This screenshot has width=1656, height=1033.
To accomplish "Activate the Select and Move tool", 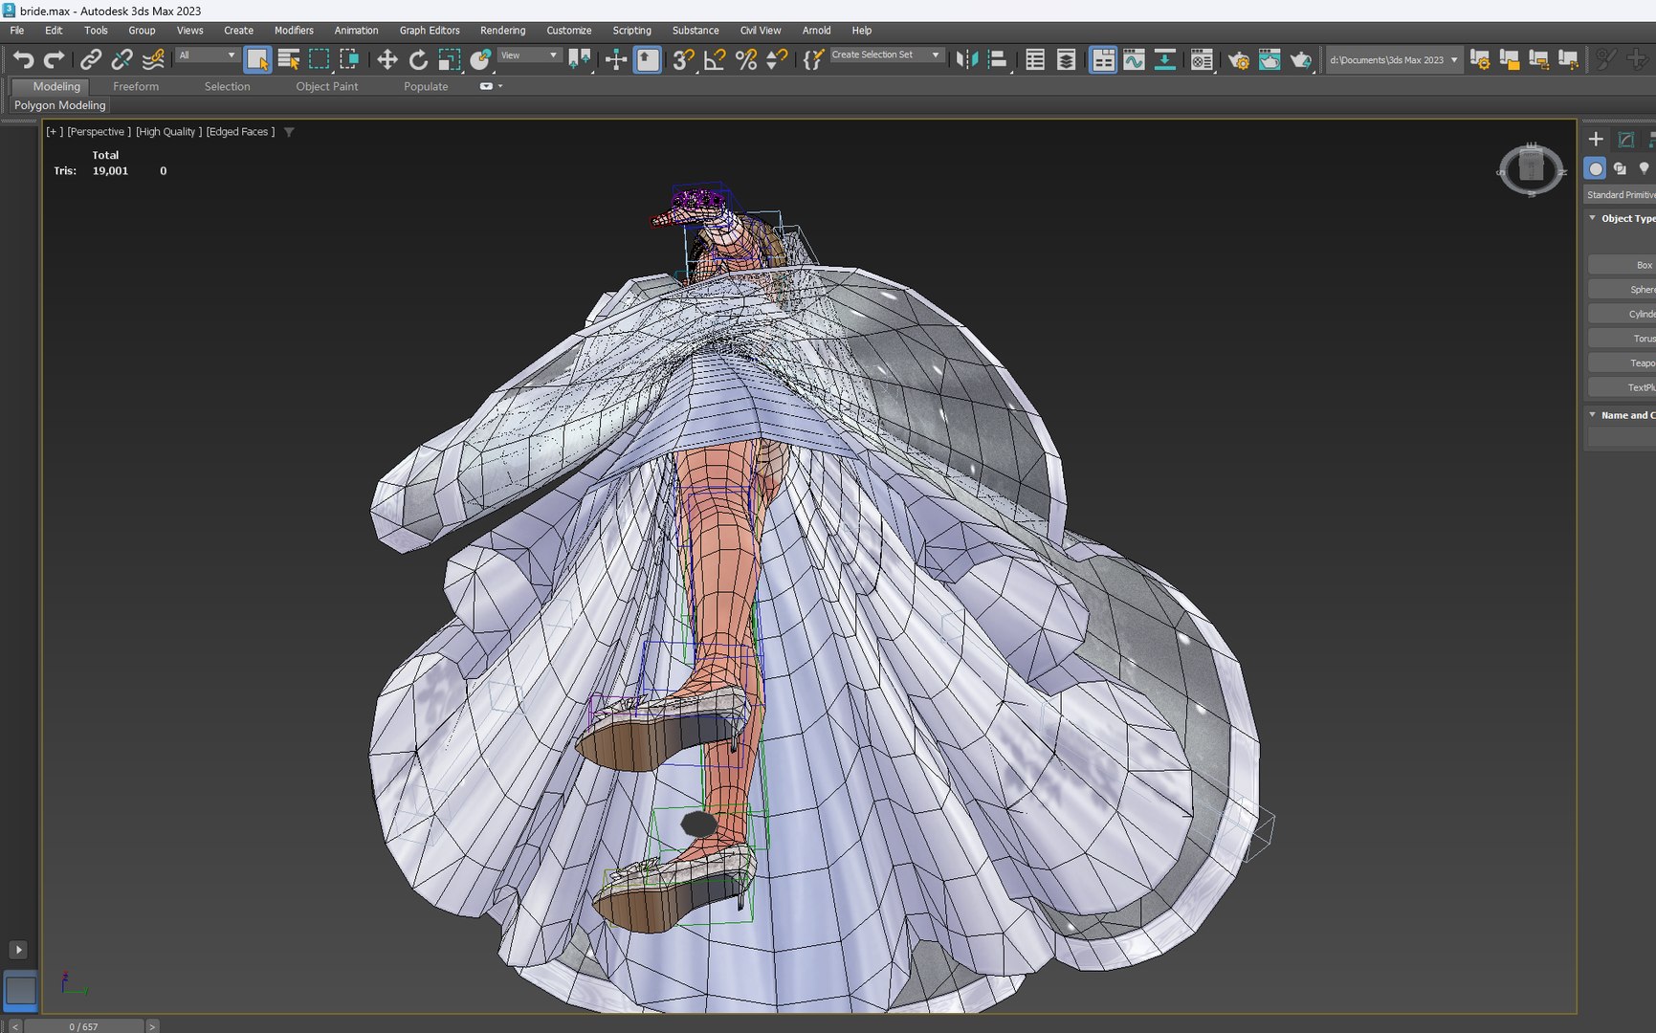I will click(x=386, y=60).
